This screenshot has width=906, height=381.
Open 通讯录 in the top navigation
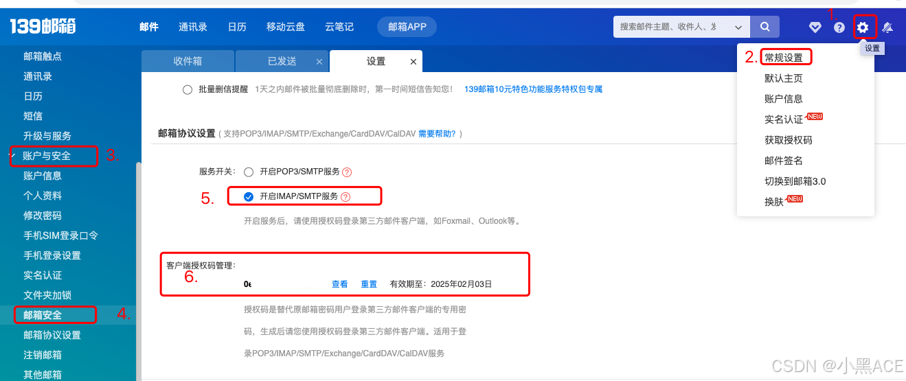pos(193,27)
